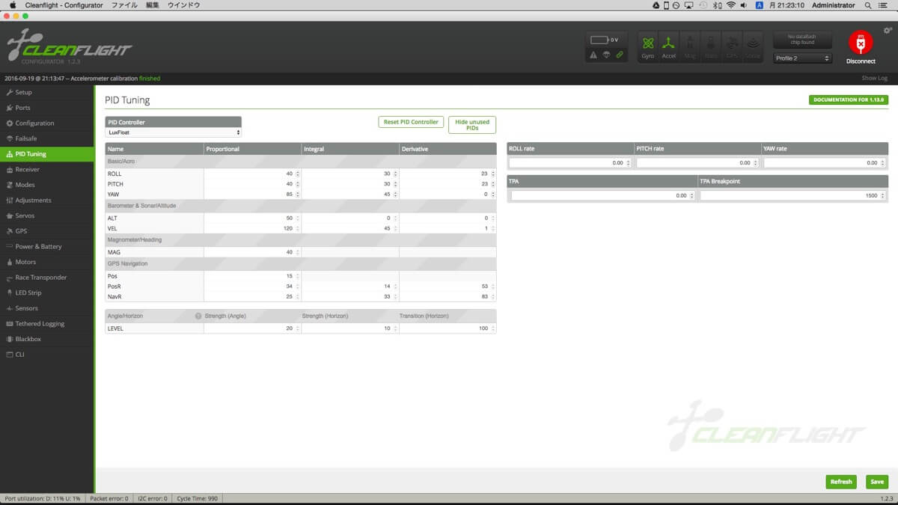Click the Gyro sensor indicator icon
This screenshot has width=898, height=505.
point(648,44)
